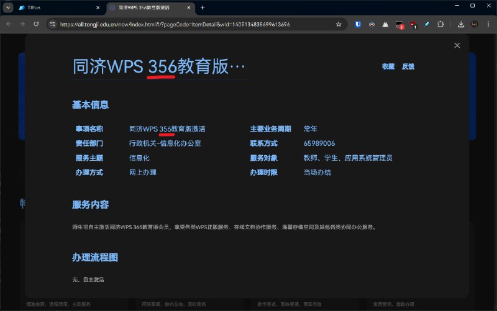The height and width of the screenshot is (311, 497).
Task: Click the 责任部门 label
Action: [x=89, y=143]
